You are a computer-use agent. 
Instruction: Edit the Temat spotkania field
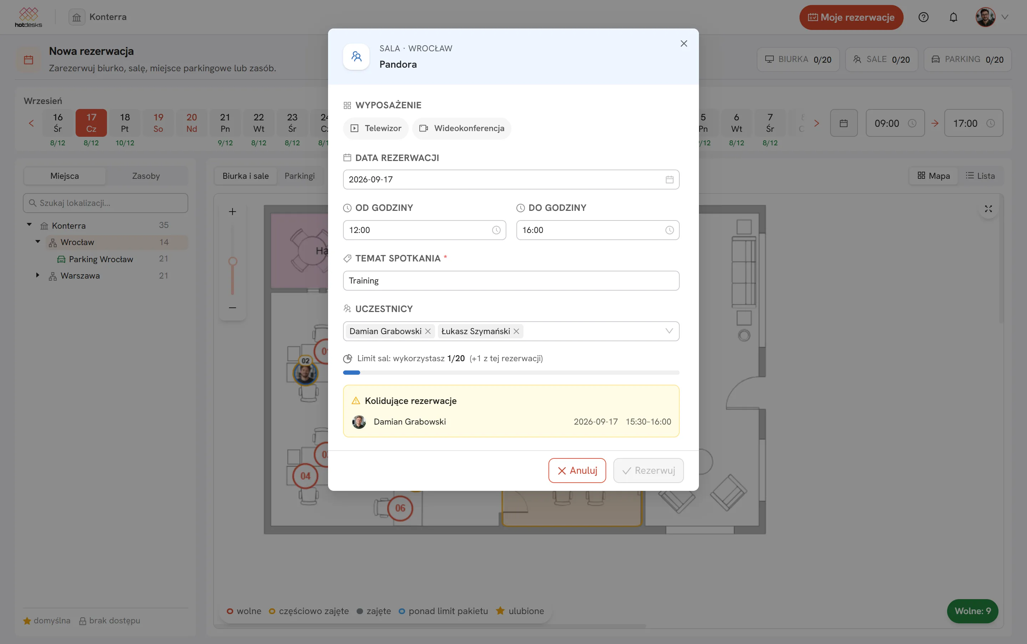coord(511,281)
